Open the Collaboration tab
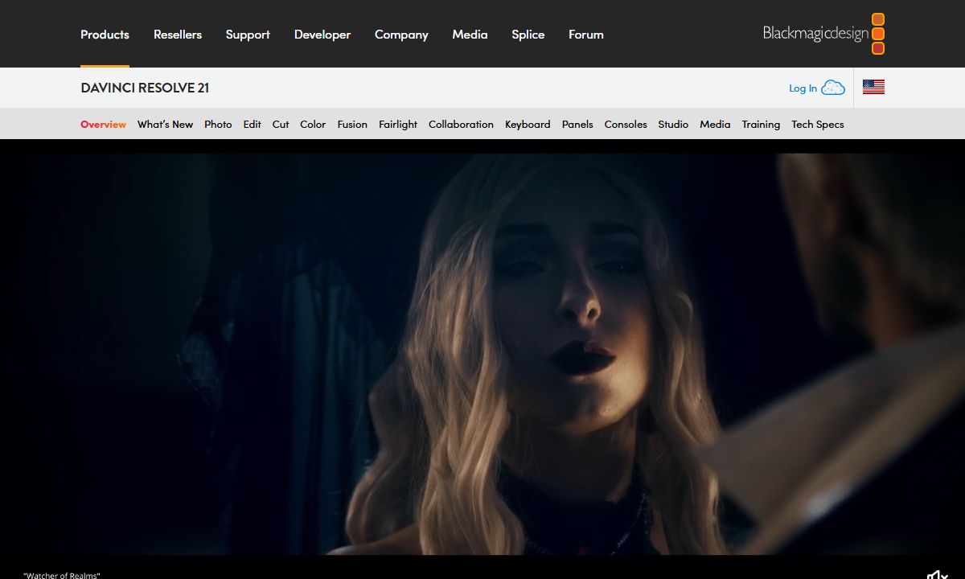 tap(461, 124)
